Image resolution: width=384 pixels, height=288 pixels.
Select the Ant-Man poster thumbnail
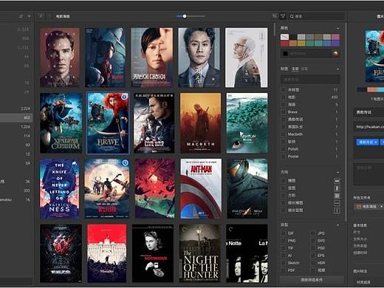(x=201, y=188)
